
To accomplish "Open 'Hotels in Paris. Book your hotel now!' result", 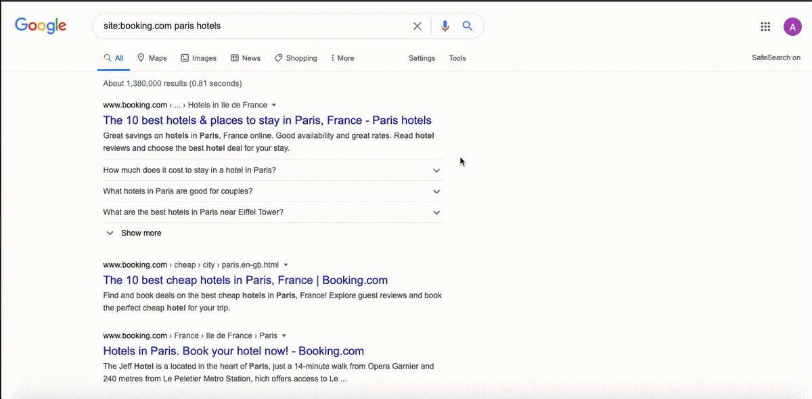I will click(233, 351).
